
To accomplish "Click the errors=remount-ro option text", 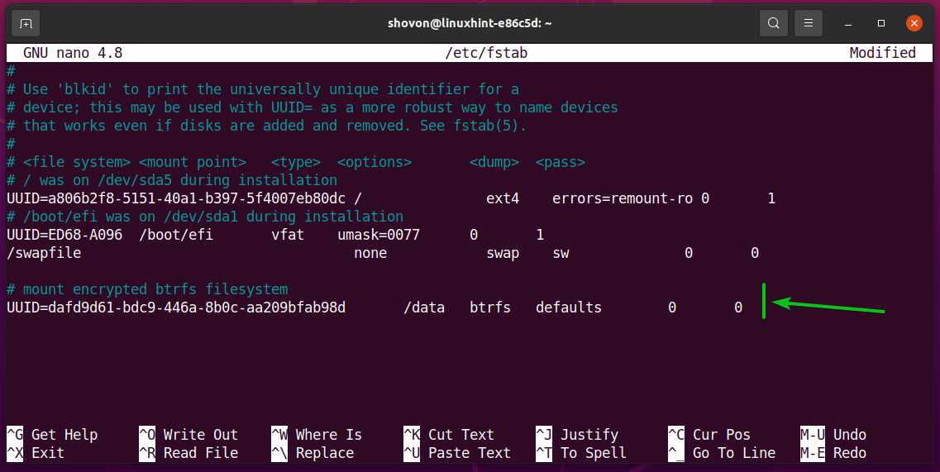I will click(x=623, y=199).
